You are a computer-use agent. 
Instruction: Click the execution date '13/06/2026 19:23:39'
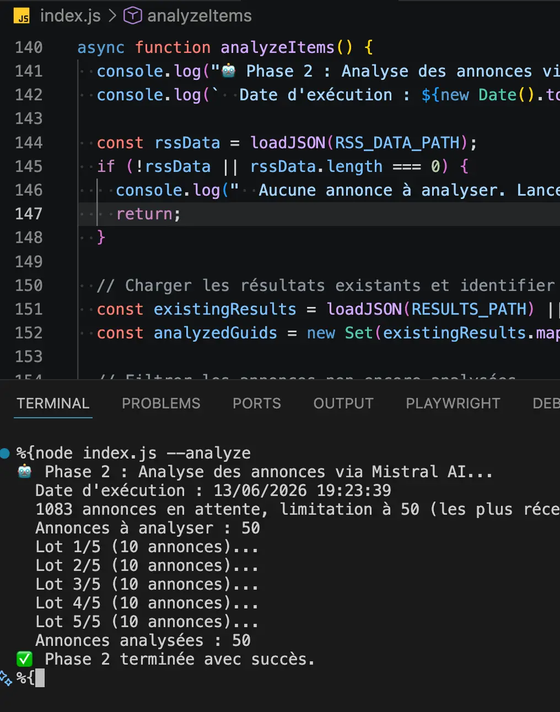pos(303,490)
